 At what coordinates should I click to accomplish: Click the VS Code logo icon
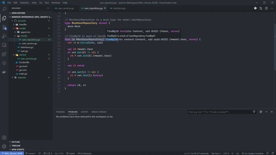point(3,3)
